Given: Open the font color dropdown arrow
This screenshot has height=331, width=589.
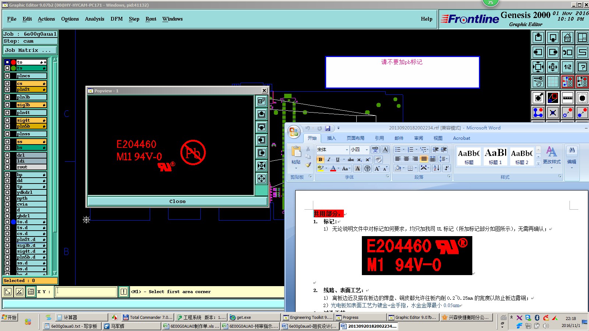Looking at the screenshot, I should (x=339, y=168).
